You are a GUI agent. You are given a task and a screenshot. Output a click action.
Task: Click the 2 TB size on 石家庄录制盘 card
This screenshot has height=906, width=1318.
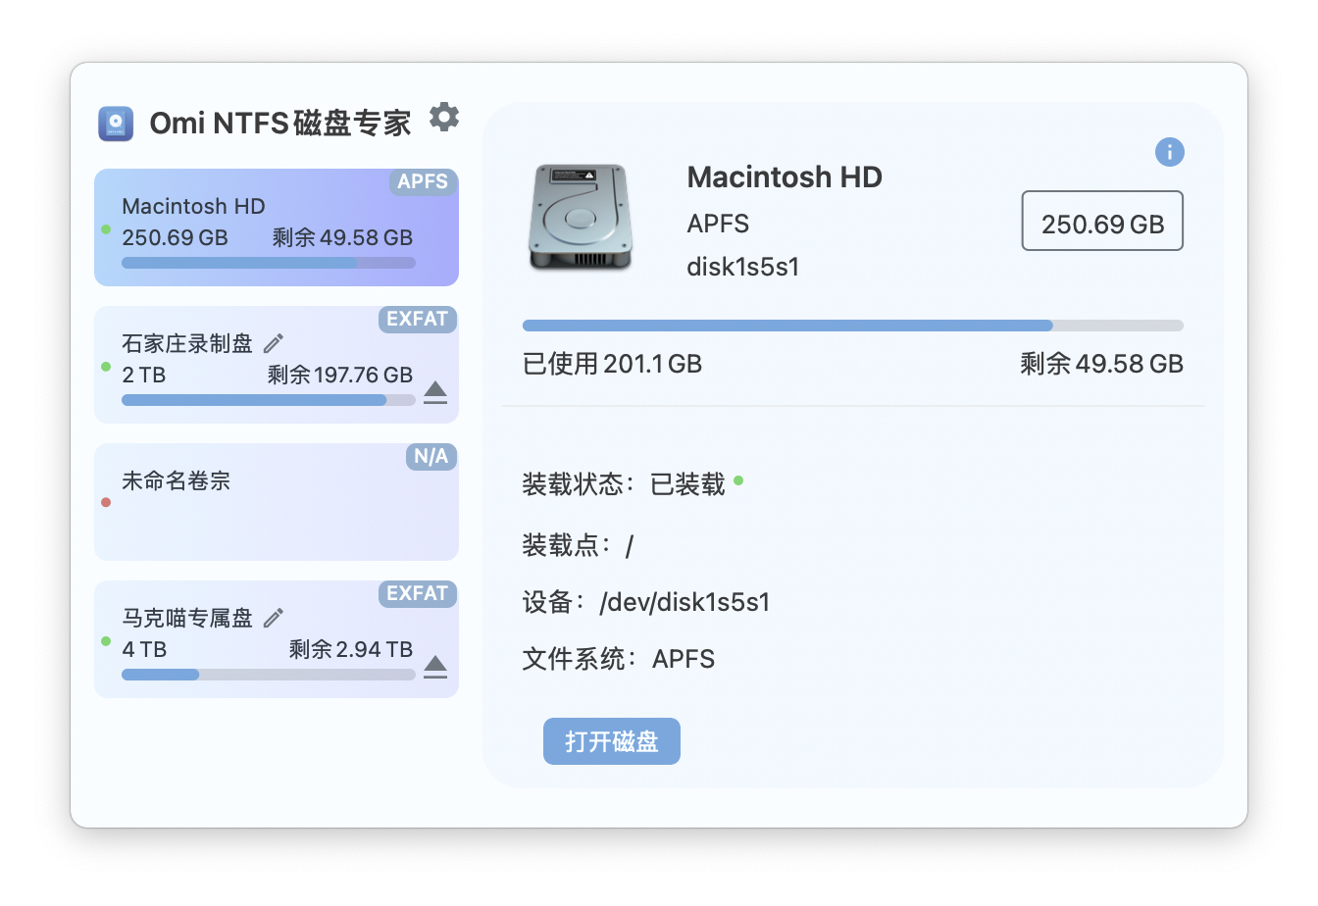[144, 375]
